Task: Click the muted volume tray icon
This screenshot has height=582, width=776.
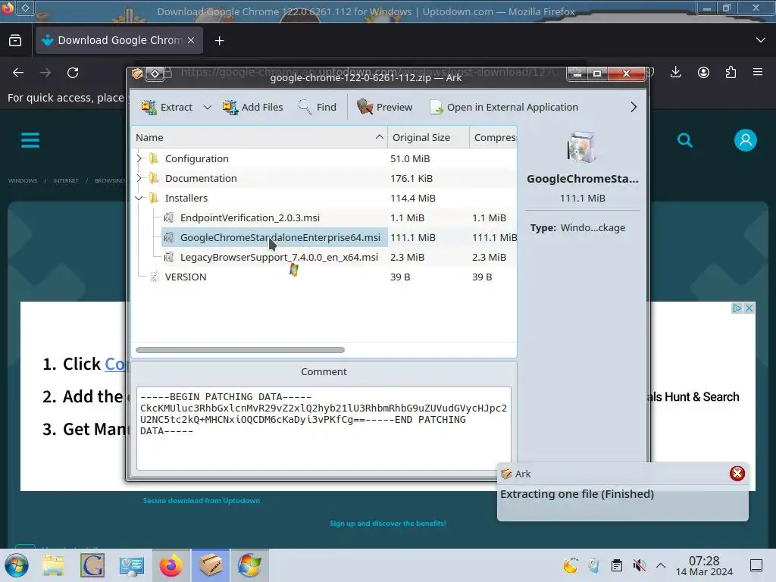Action: (639, 565)
